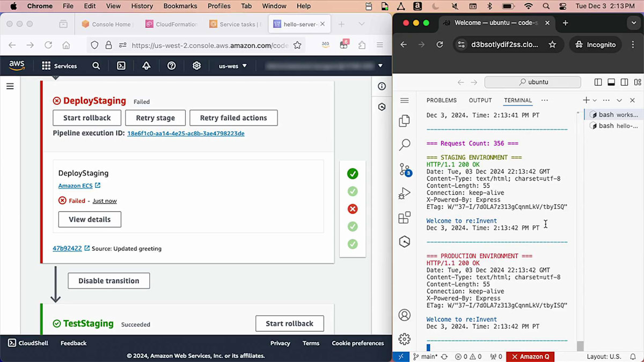Switch to the PROBLEMS panel tab

442,100
